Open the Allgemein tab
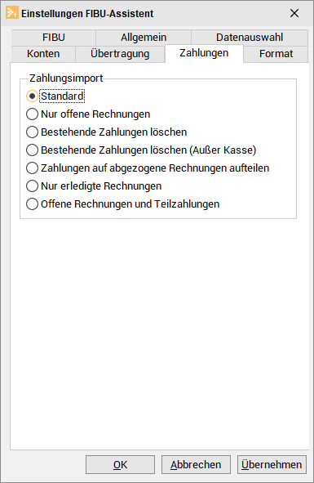 (144, 38)
